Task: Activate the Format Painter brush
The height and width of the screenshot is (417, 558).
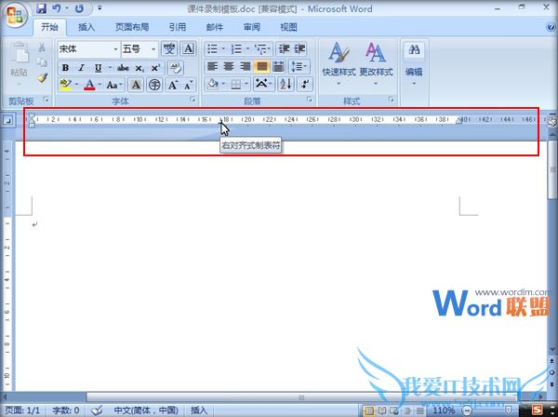Action: tap(42, 78)
